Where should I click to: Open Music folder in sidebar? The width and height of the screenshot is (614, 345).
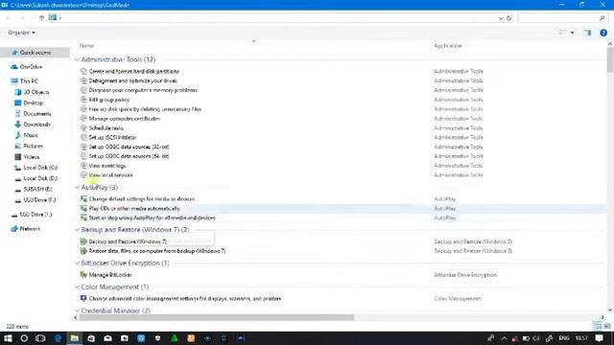[30, 135]
